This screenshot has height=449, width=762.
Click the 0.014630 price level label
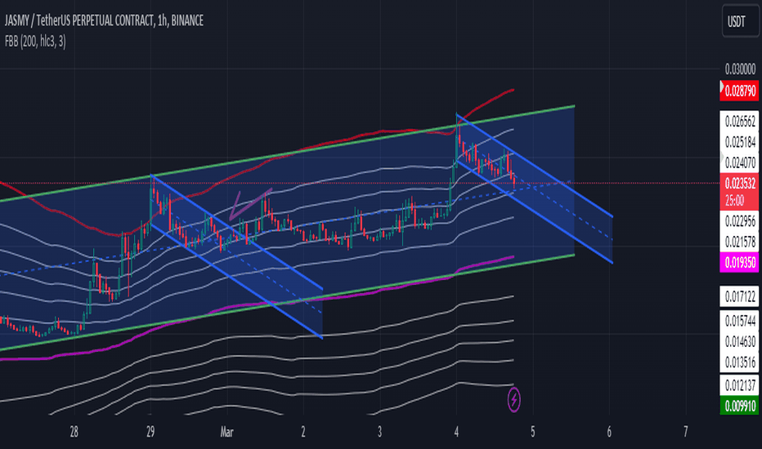click(x=739, y=342)
